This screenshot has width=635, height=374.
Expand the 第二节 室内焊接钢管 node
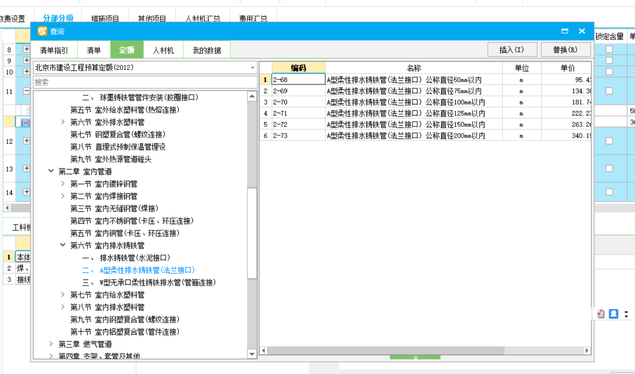pos(63,196)
